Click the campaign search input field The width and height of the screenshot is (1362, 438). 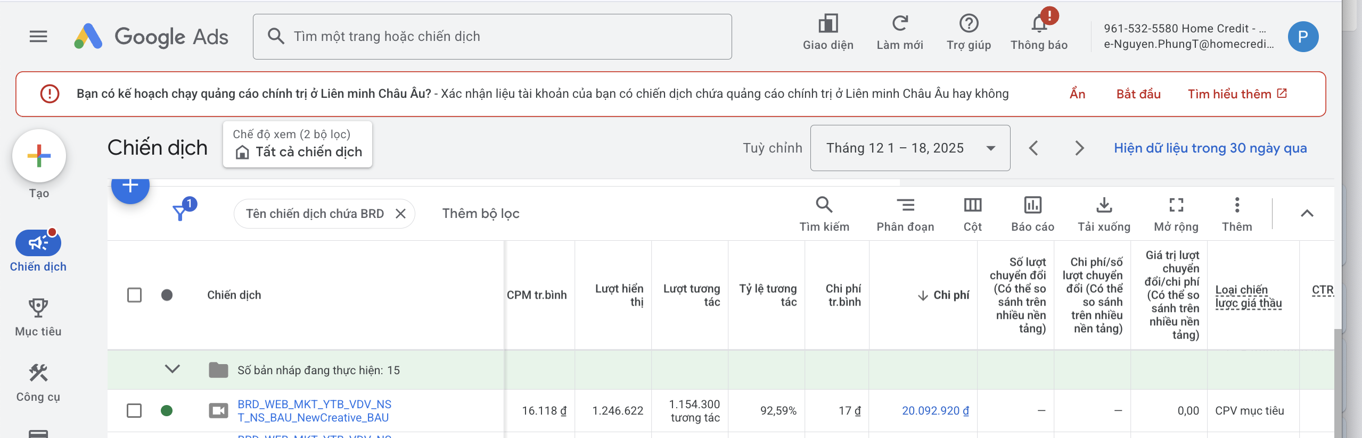(492, 36)
